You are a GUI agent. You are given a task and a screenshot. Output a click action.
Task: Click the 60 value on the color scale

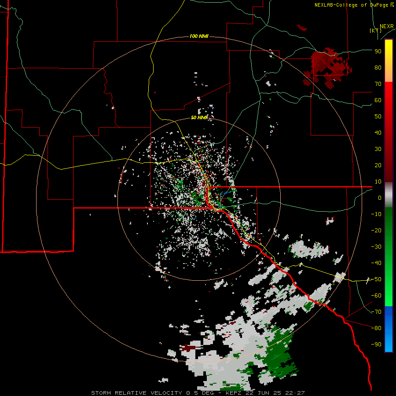378,100
